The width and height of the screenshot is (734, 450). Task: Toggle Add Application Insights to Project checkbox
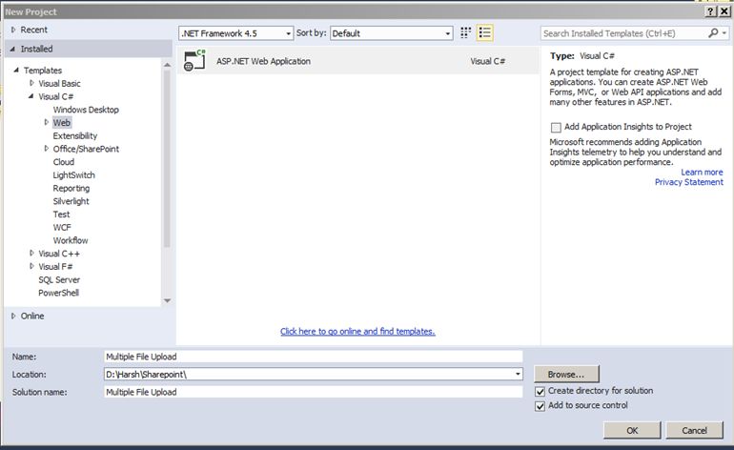556,128
